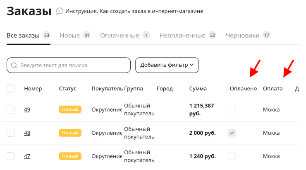Click the Оплачено column header

point(243,89)
